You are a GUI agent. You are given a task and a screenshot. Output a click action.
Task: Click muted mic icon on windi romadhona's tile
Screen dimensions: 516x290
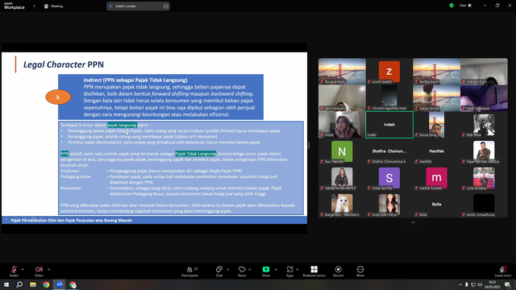coord(464,215)
